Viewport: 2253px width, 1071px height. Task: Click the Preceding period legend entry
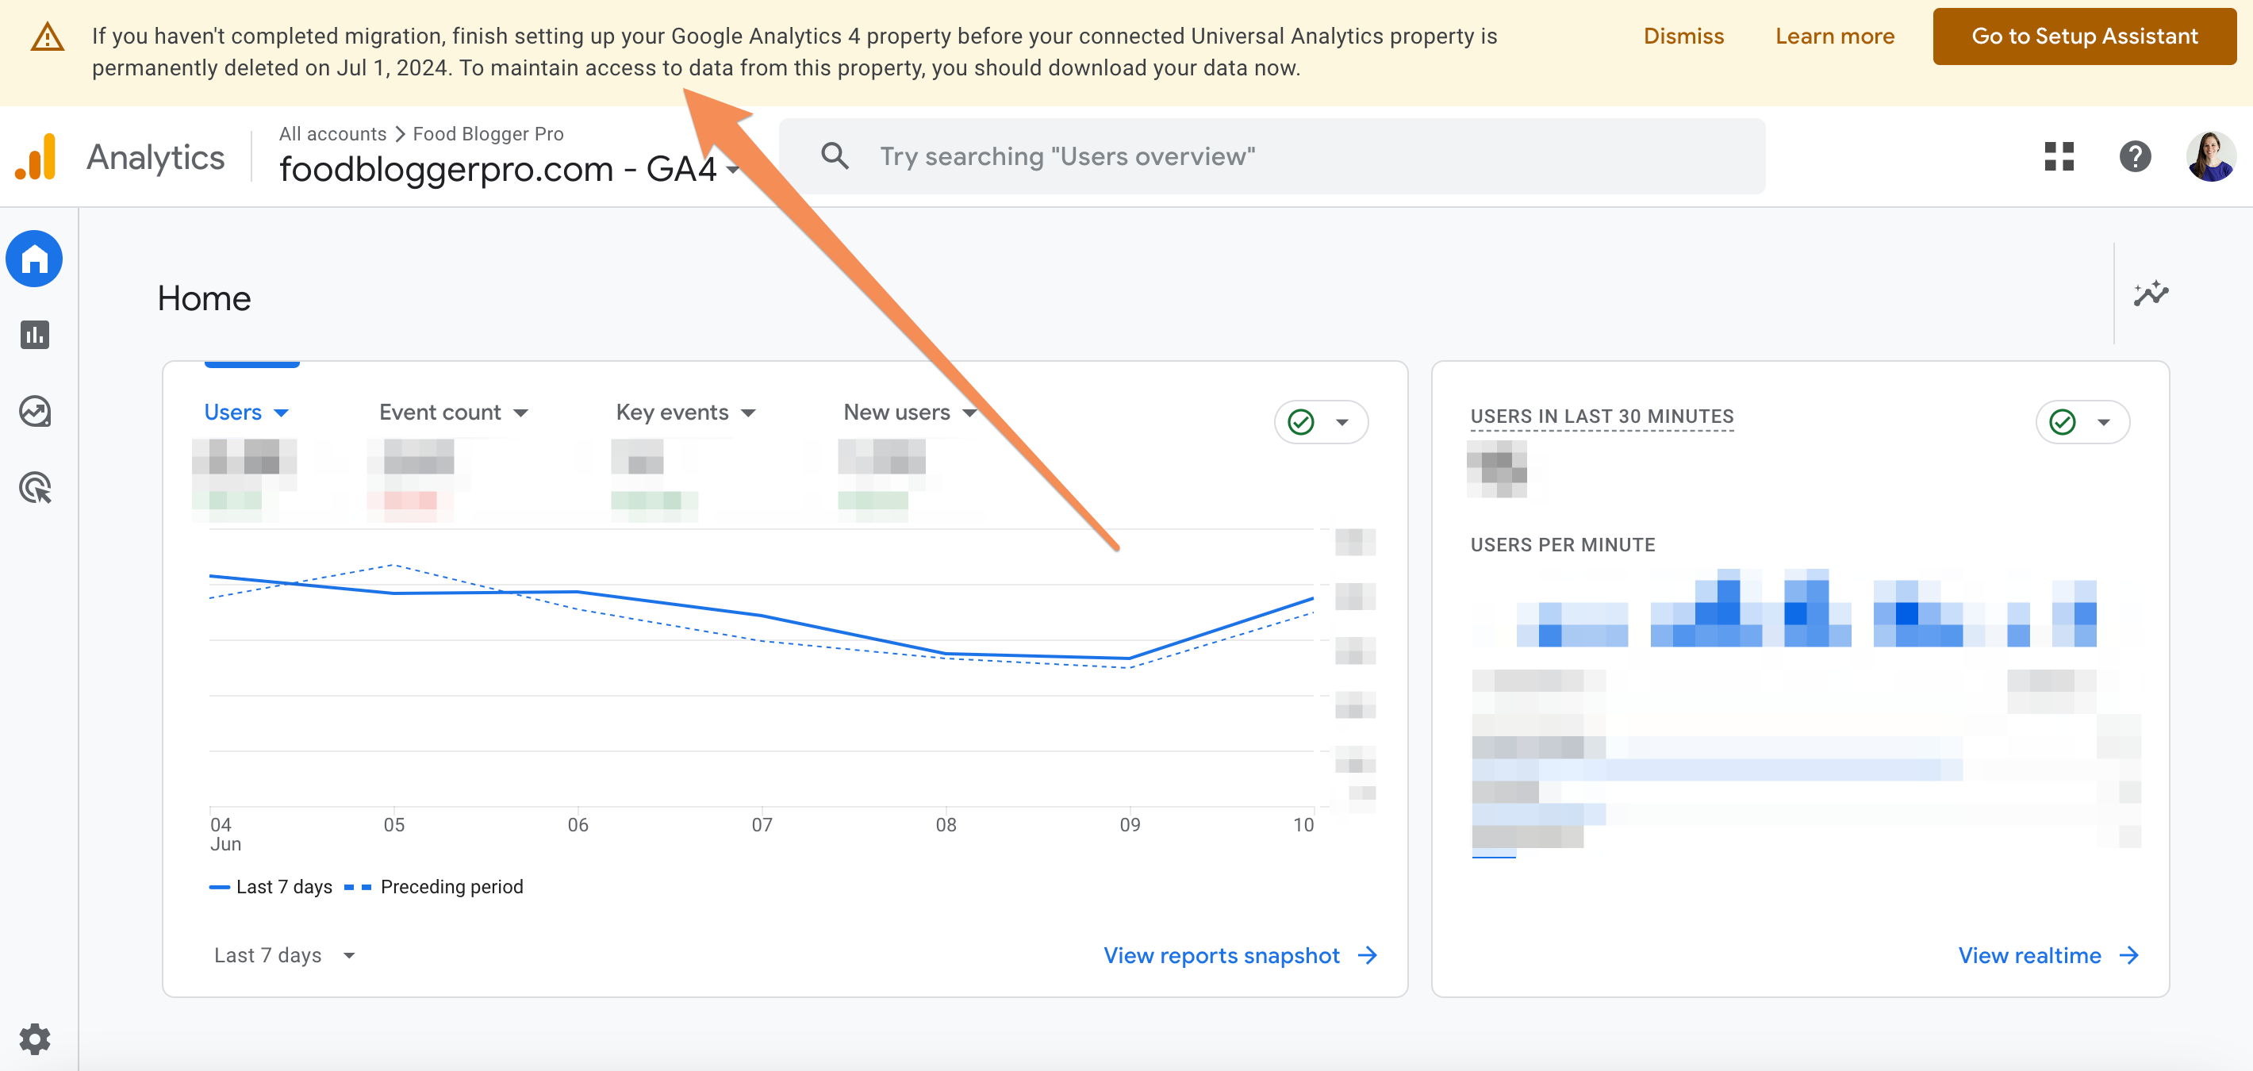[x=434, y=886]
